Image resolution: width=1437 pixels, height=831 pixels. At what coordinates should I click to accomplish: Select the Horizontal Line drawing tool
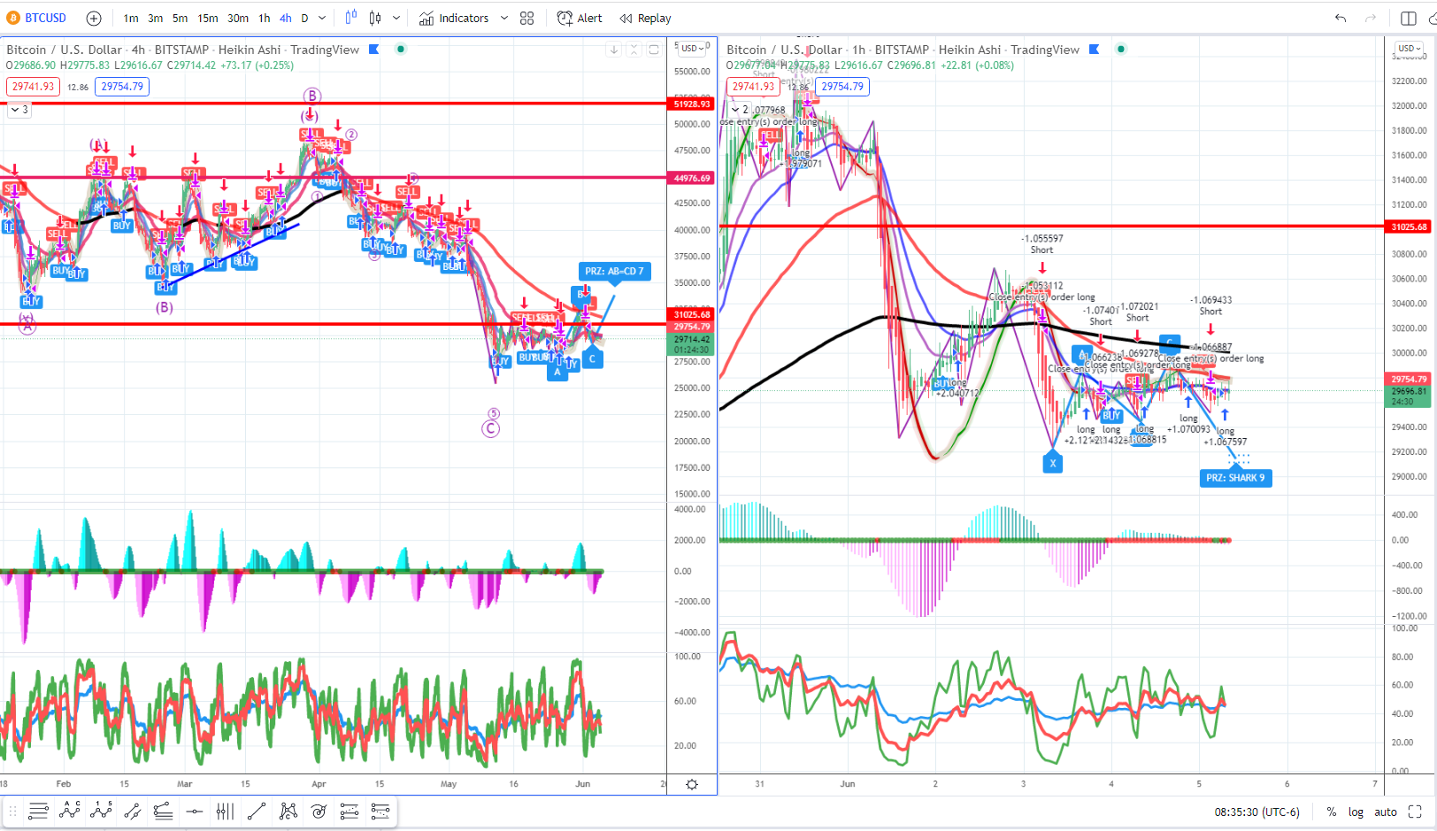coord(194,811)
